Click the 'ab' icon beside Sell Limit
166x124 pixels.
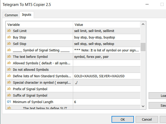click(x=9, y=31)
